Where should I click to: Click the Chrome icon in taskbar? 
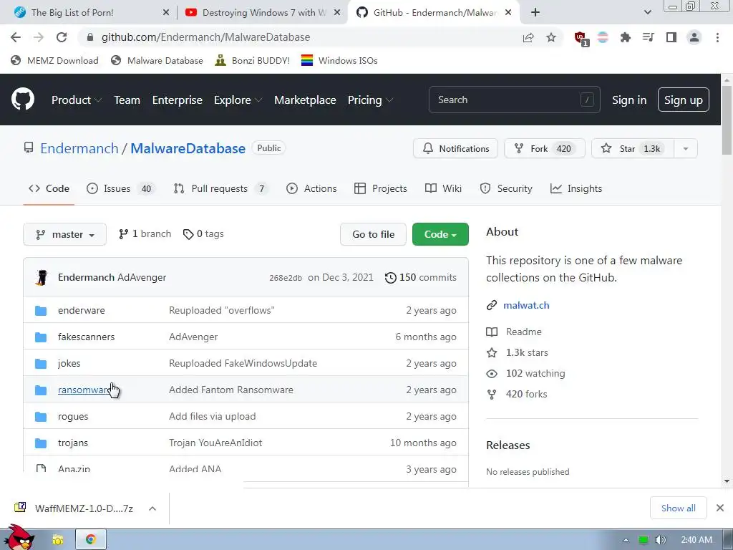pos(91,539)
